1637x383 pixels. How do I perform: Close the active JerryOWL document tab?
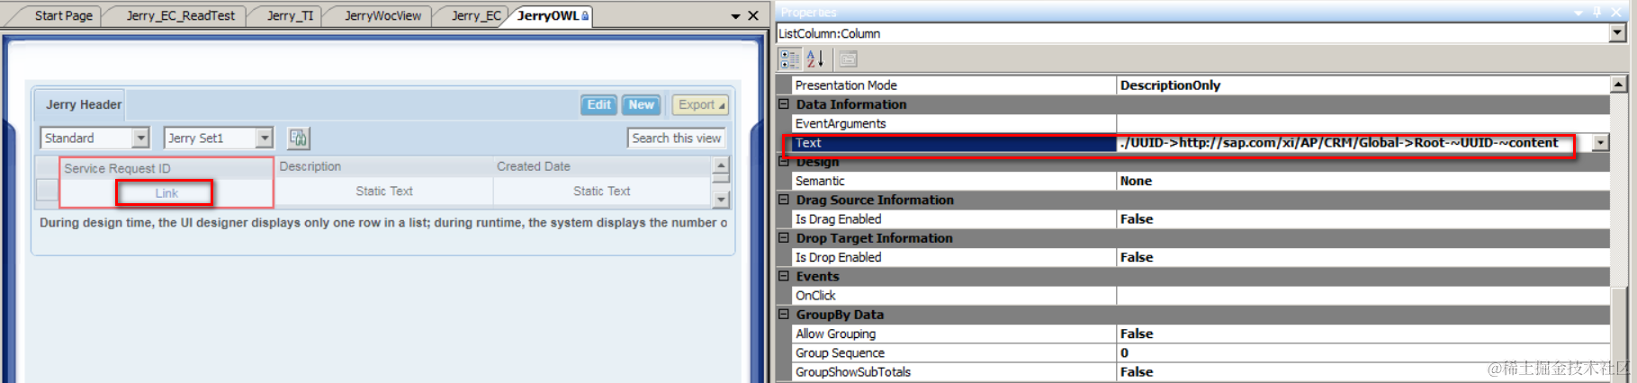pyautogui.click(x=753, y=15)
